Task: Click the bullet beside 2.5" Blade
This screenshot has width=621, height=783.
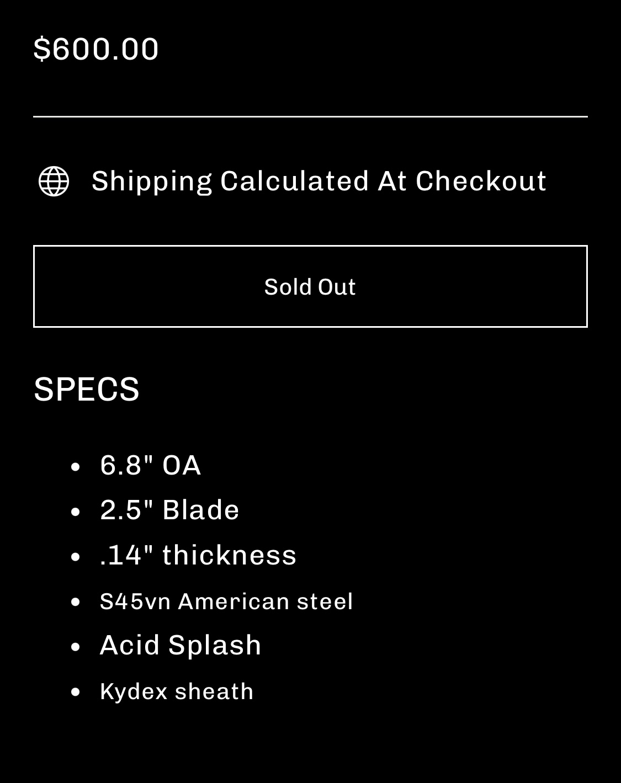Action: (76, 512)
